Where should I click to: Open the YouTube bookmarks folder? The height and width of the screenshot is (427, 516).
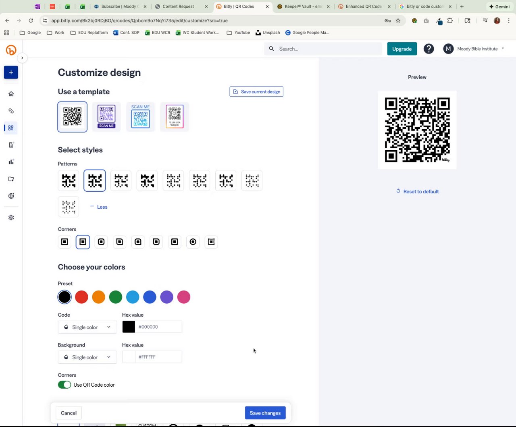point(238,33)
